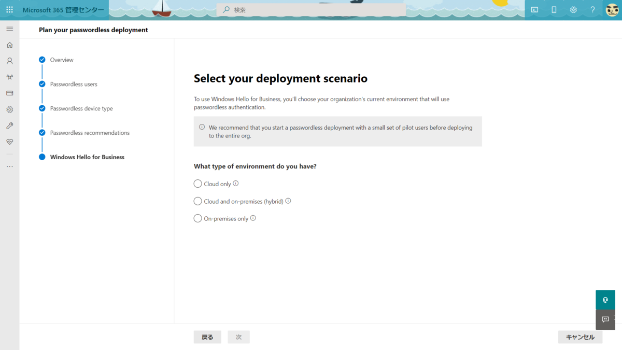Click the 戻る back button

coord(207,337)
